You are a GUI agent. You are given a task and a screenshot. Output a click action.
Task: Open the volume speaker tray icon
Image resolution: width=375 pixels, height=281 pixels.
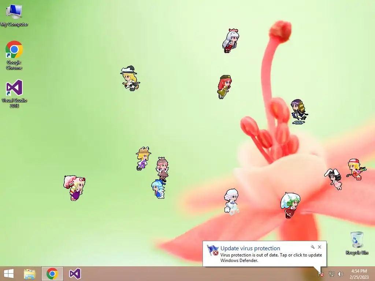pyautogui.click(x=341, y=274)
